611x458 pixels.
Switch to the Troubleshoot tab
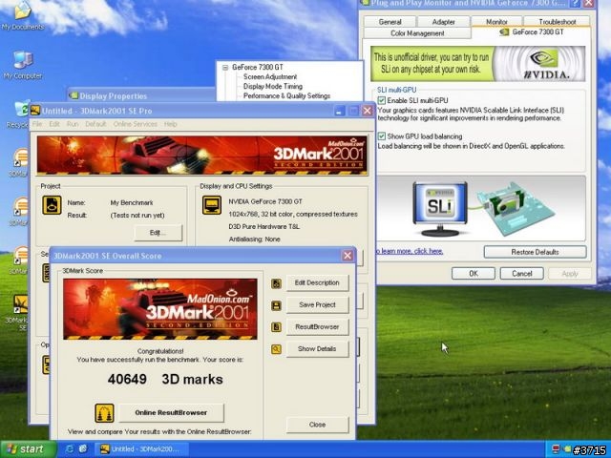coord(558,21)
